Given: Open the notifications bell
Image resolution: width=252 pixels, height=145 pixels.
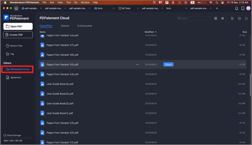Looking at the screenshot, I should click(x=236, y=8).
